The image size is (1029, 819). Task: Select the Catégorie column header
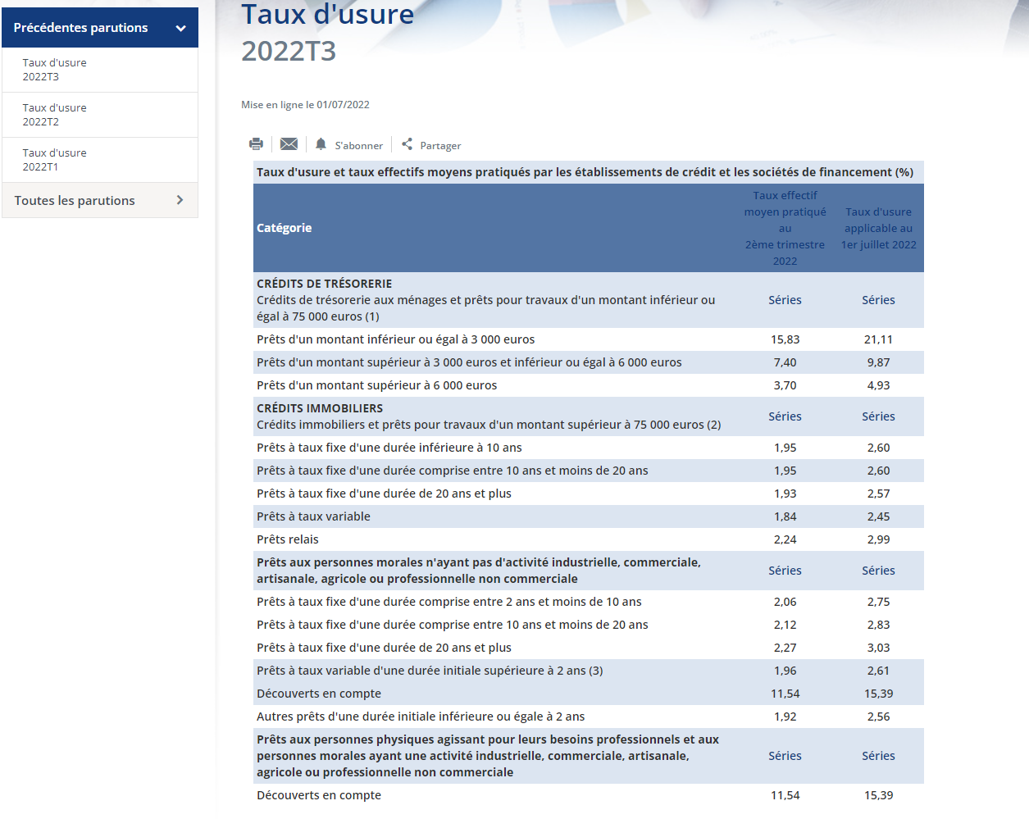(x=284, y=228)
